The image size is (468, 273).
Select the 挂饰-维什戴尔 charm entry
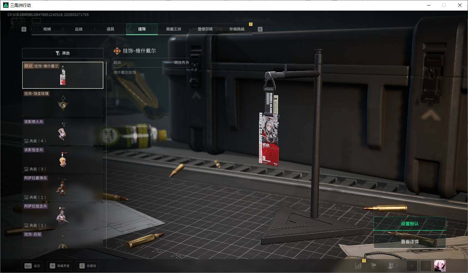(x=63, y=75)
